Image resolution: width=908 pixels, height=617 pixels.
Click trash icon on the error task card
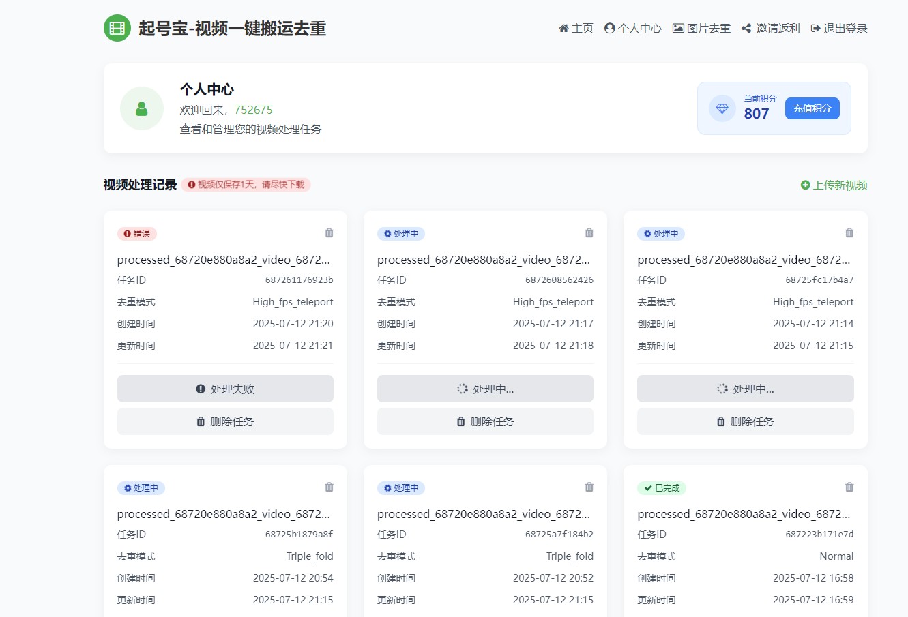point(329,233)
